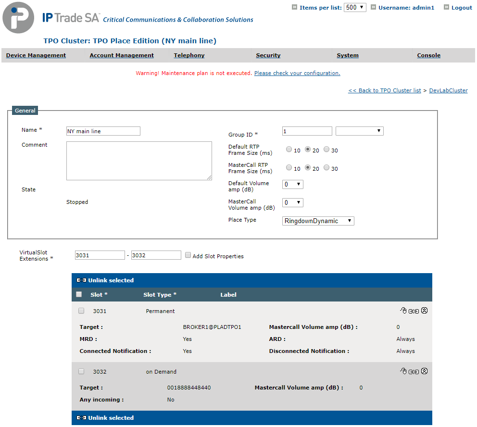Tick the select-all checkbox in the slot table header
Viewport: 477px width, 427px height.
(79, 294)
